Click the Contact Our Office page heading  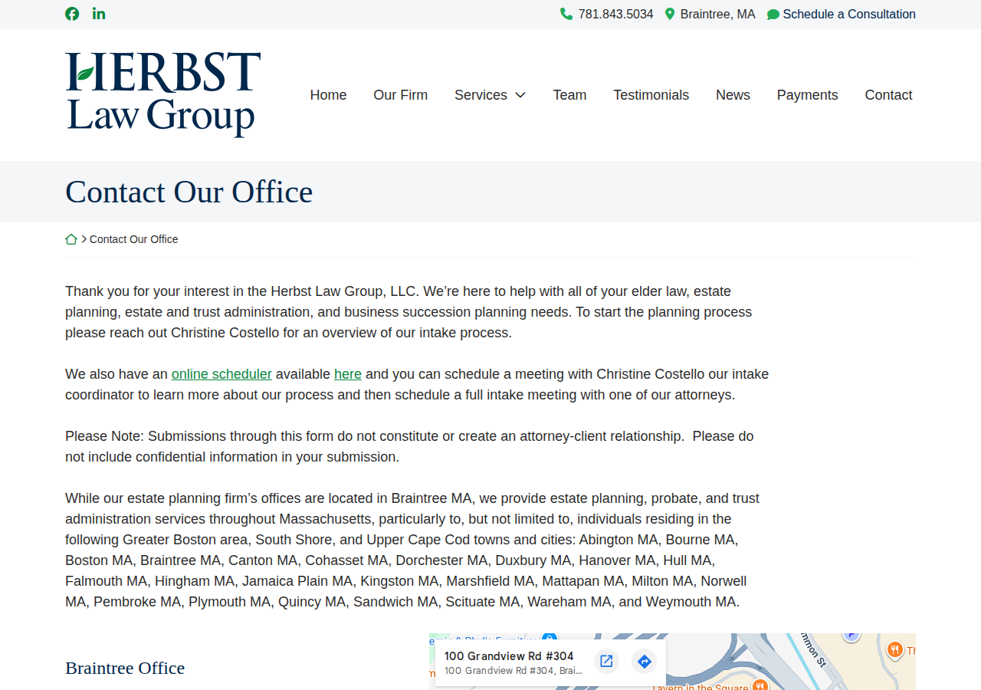point(189,192)
